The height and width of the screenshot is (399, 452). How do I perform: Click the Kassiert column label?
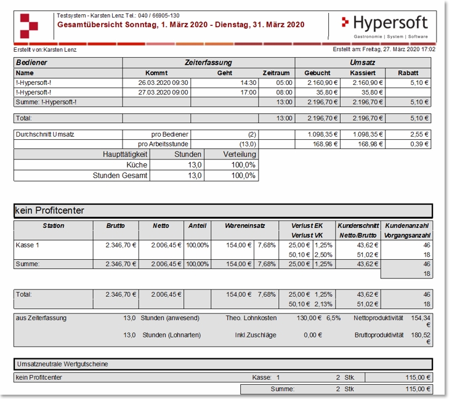363,73
